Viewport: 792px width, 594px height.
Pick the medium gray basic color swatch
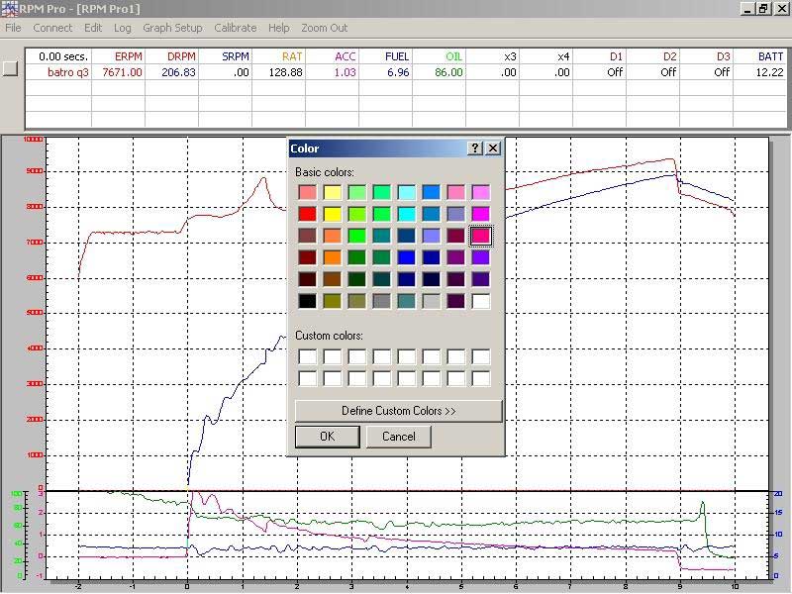pos(381,301)
